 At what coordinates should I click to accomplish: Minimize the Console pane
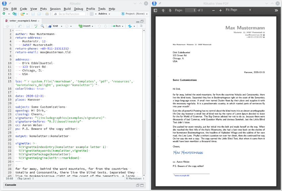[138, 185]
